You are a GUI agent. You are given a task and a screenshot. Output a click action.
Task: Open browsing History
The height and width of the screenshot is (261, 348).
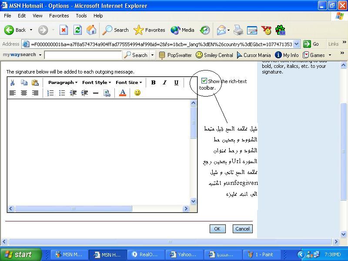tap(205, 30)
